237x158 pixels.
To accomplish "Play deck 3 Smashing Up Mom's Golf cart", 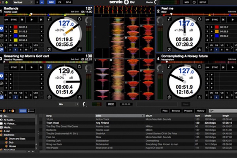I will pyautogui.click(x=32, y=67).
